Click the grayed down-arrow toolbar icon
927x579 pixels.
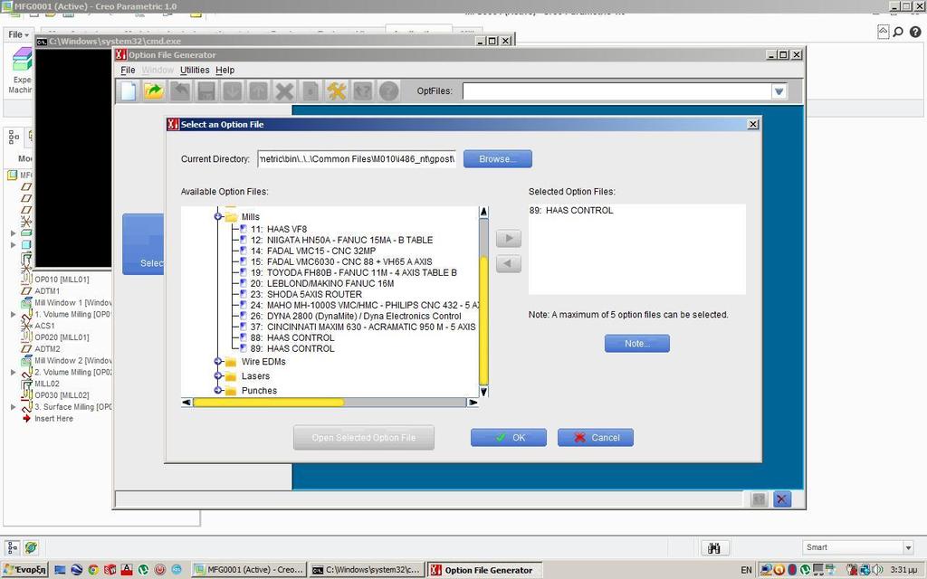coord(232,91)
